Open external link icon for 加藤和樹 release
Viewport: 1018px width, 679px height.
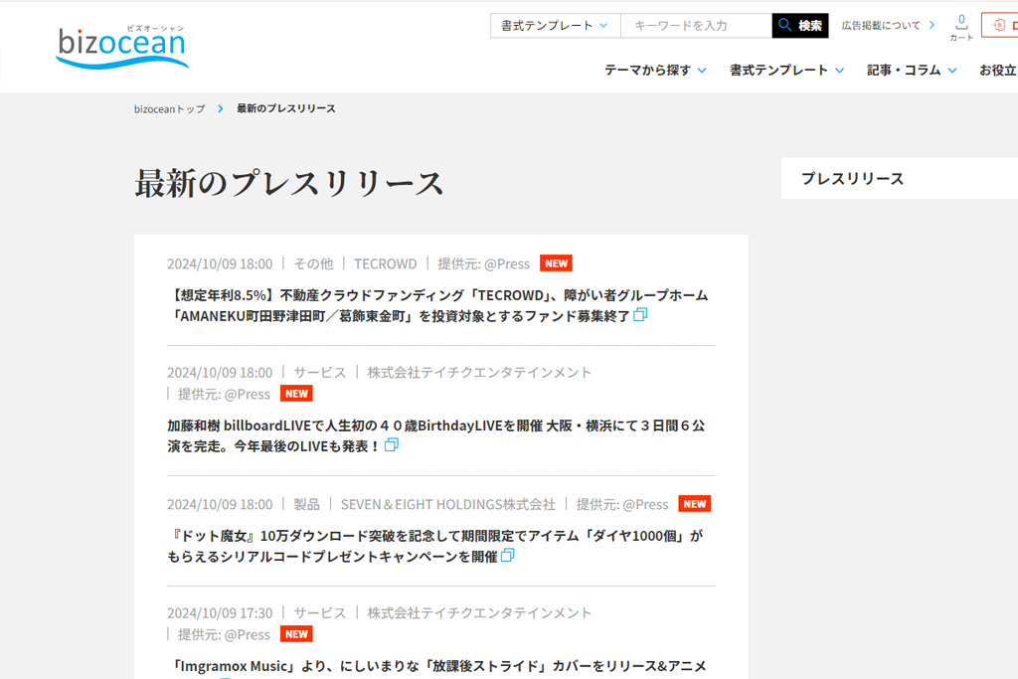click(392, 445)
